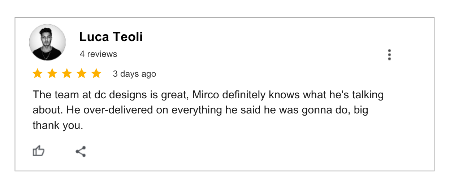The image size is (450, 188).
Task: Open the Luca Teoli reviewer name link
Action: 111,37
